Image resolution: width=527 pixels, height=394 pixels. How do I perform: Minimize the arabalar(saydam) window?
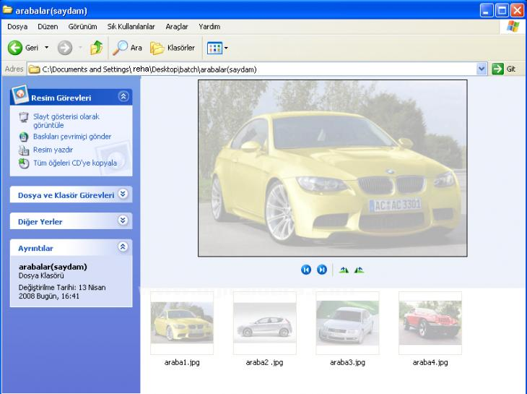487,10
